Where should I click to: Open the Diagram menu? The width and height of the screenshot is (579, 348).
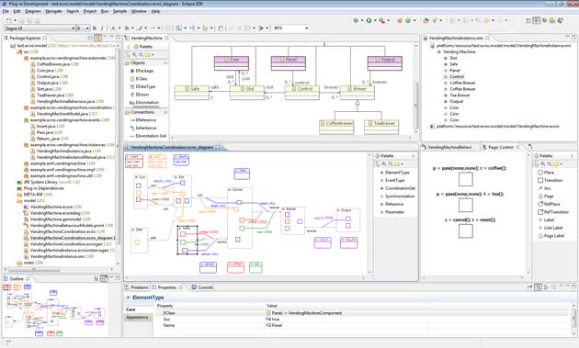pos(33,11)
